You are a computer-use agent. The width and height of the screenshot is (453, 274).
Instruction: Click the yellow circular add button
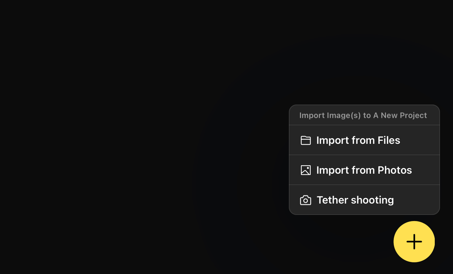(x=414, y=242)
